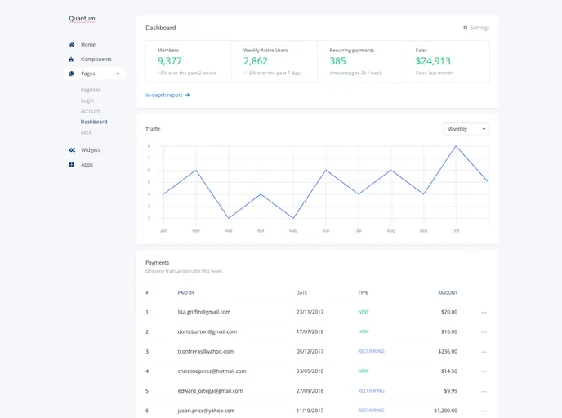
Task: Open options menu for lisa.griffin@gmail.com row
Action: [484, 312]
